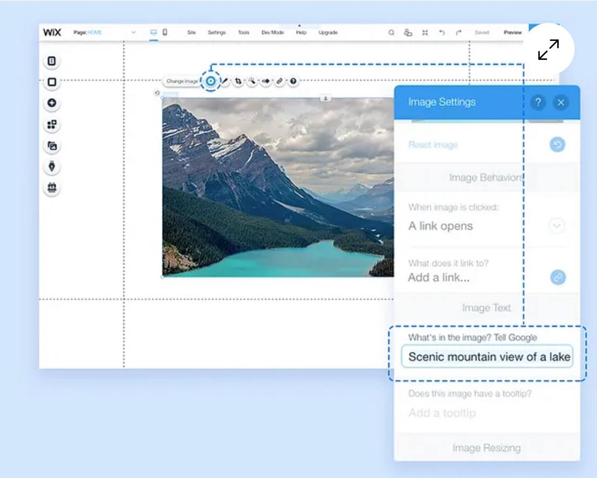Image resolution: width=597 pixels, height=478 pixels.
Task: Click the zoom out and reorder icon
Action: coord(425,32)
